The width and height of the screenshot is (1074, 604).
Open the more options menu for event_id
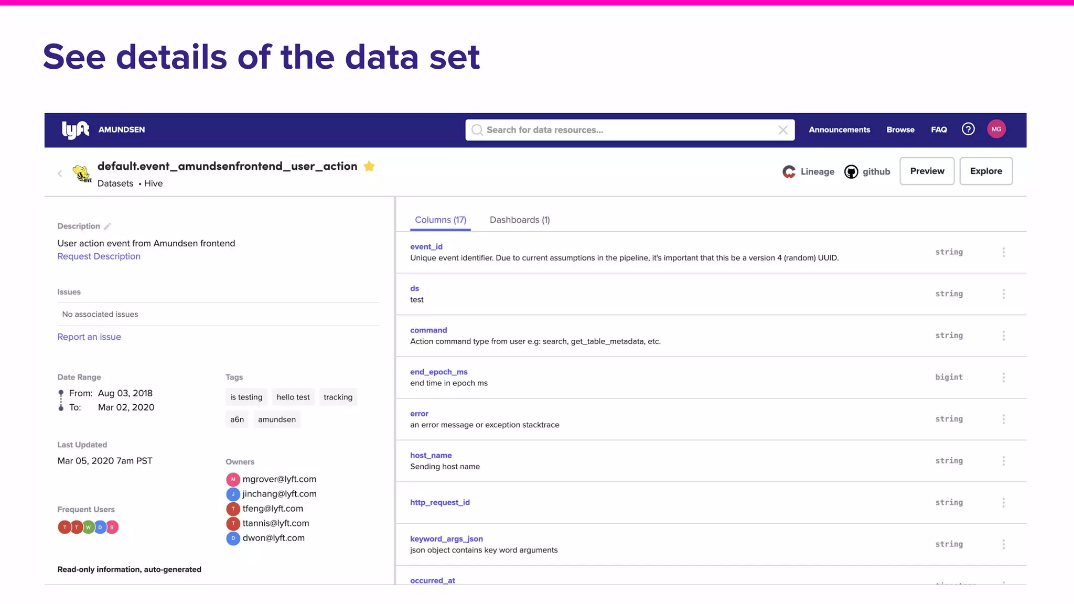(1004, 252)
